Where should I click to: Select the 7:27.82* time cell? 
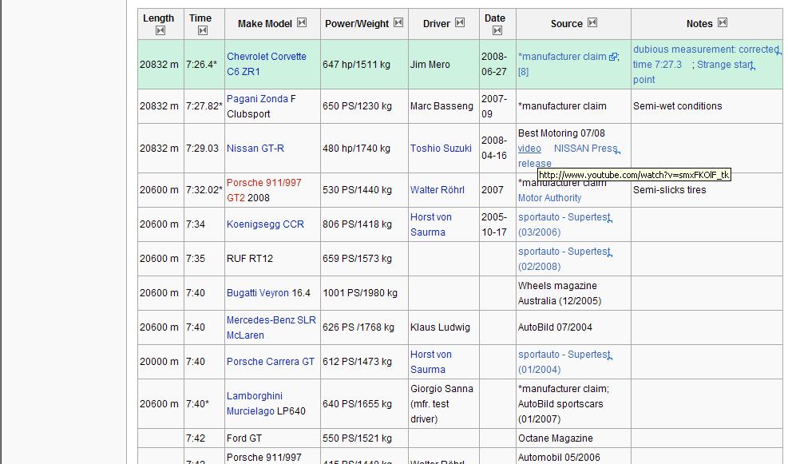(204, 106)
